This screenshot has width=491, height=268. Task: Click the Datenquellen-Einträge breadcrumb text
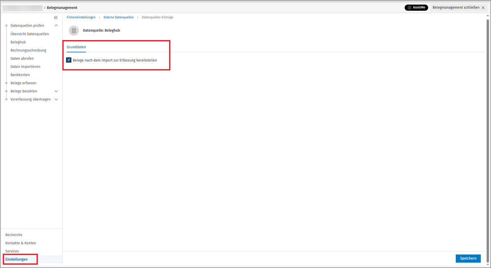coord(157,17)
